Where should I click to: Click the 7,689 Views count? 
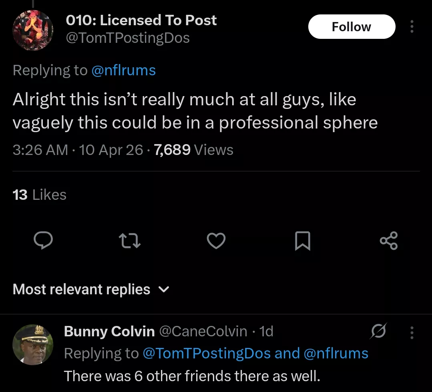tap(194, 150)
